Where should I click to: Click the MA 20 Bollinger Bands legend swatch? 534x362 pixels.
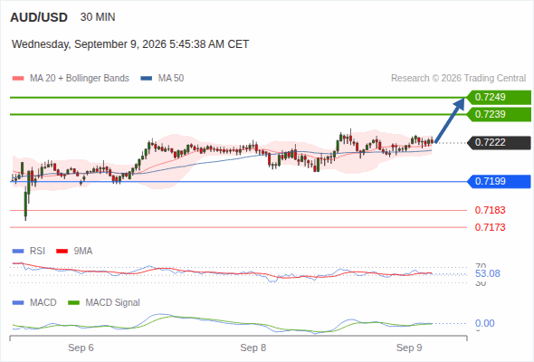[18, 79]
